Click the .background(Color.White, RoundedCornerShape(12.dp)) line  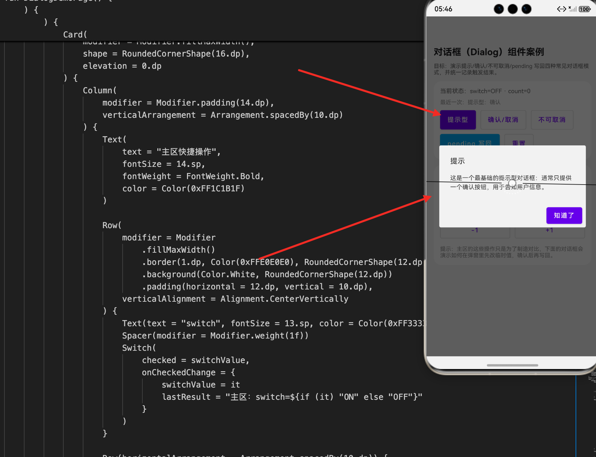click(267, 274)
